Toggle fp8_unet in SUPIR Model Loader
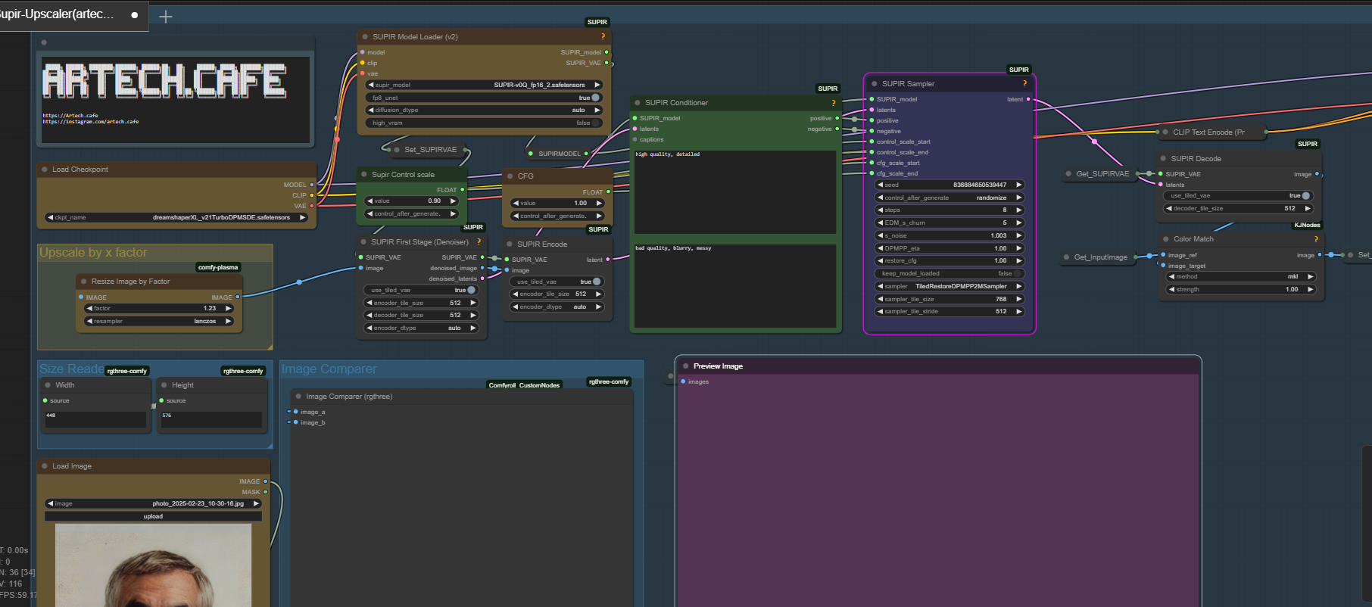 click(x=594, y=98)
